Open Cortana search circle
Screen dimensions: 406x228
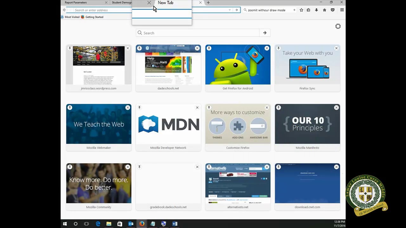pos(75,224)
